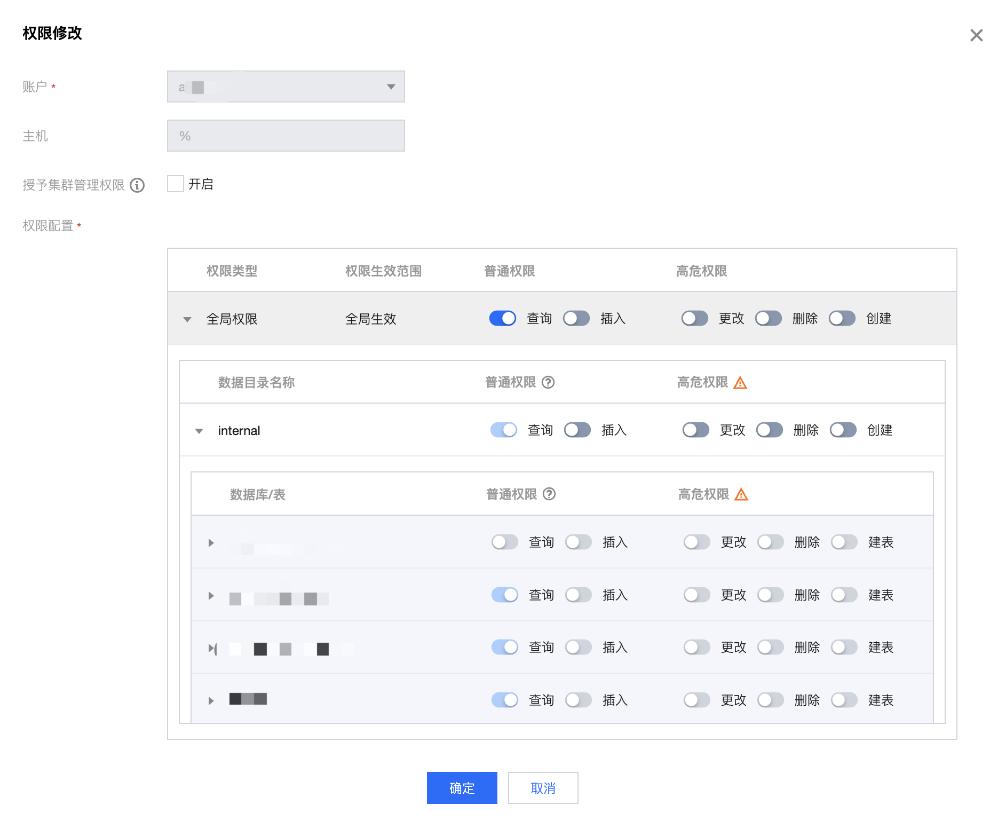Turn off global 查询 permission toggle
998x820 pixels.
(502, 319)
